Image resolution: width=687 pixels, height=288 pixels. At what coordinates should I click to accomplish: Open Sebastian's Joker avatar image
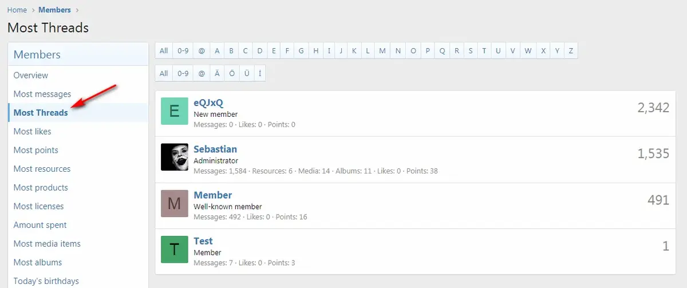(x=175, y=157)
